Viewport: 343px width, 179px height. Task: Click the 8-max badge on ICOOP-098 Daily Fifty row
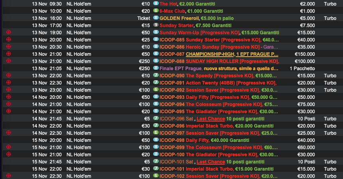pos(156,140)
